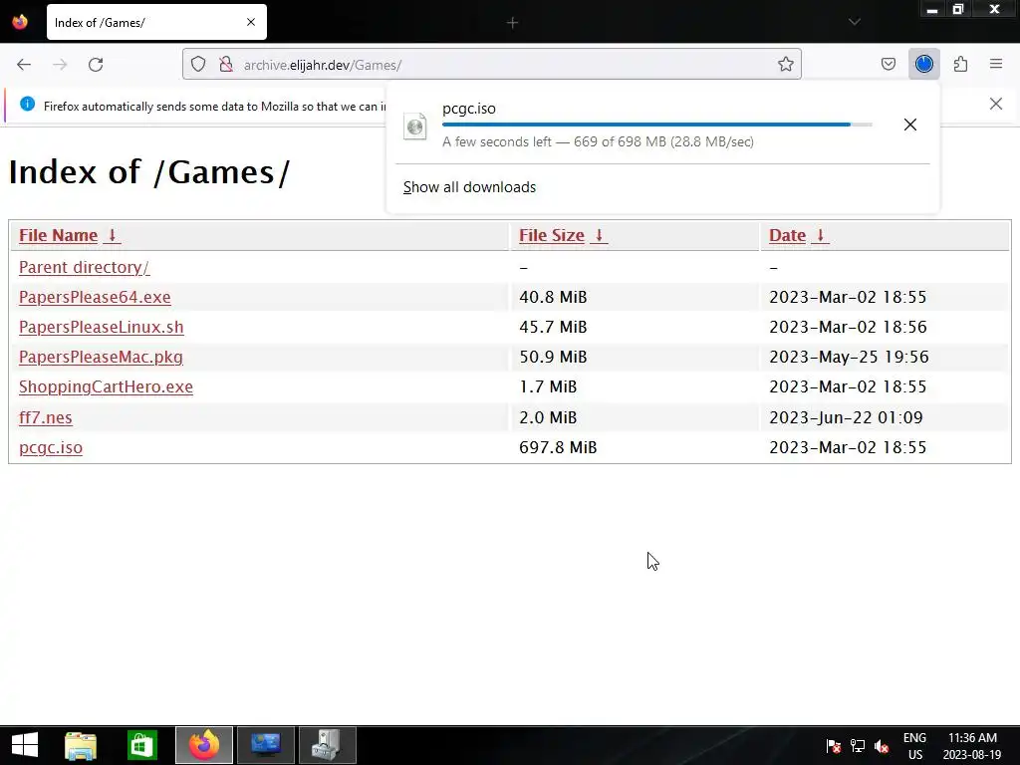The image size is (1020, 765).
Task: Open the tracking protection shield icon
Action: (198, 65)
